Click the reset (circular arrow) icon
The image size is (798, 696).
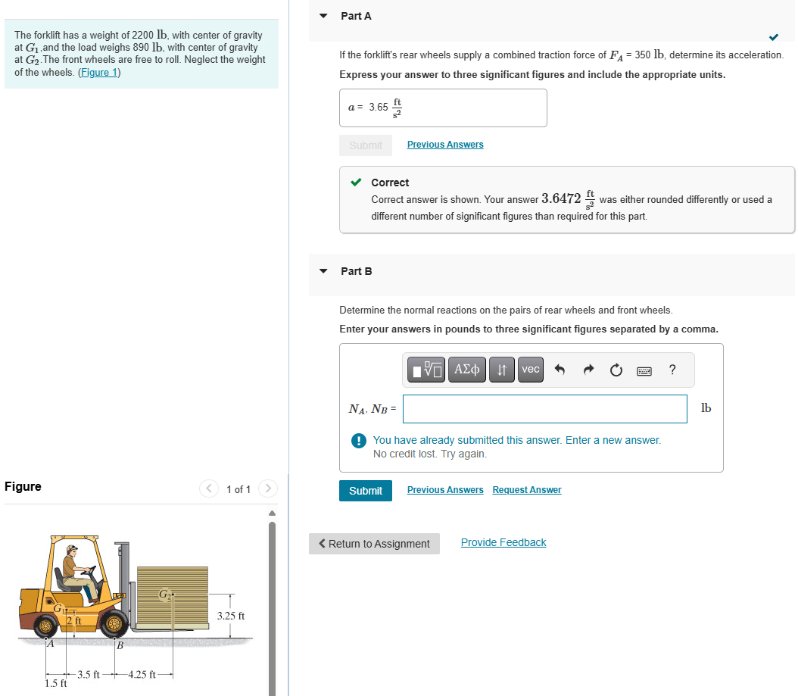tap(616, 370)
